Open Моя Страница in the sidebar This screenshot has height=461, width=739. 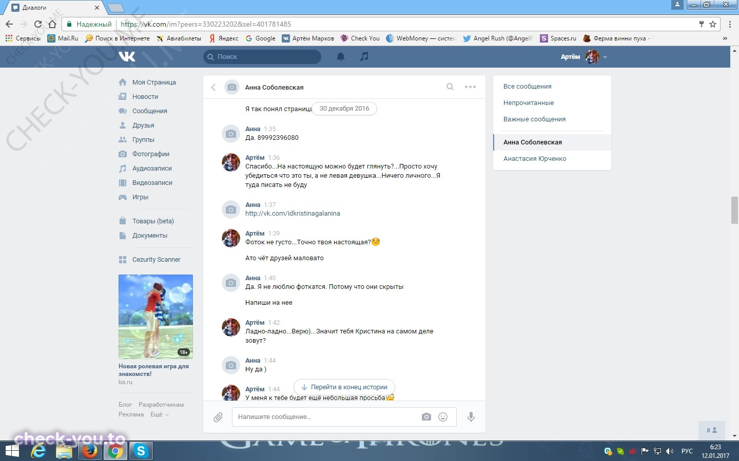tap(154, 82)
